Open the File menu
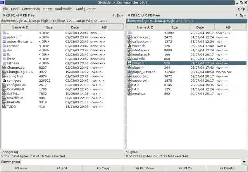 (x=5, y=9)
